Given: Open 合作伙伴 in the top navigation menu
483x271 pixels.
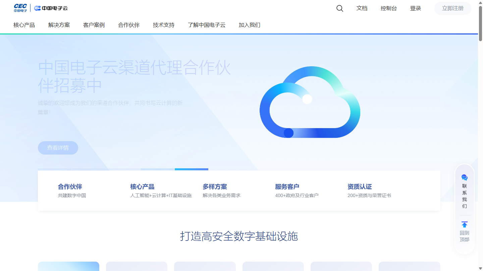Looking at the screenshot, I should point(129,25).
